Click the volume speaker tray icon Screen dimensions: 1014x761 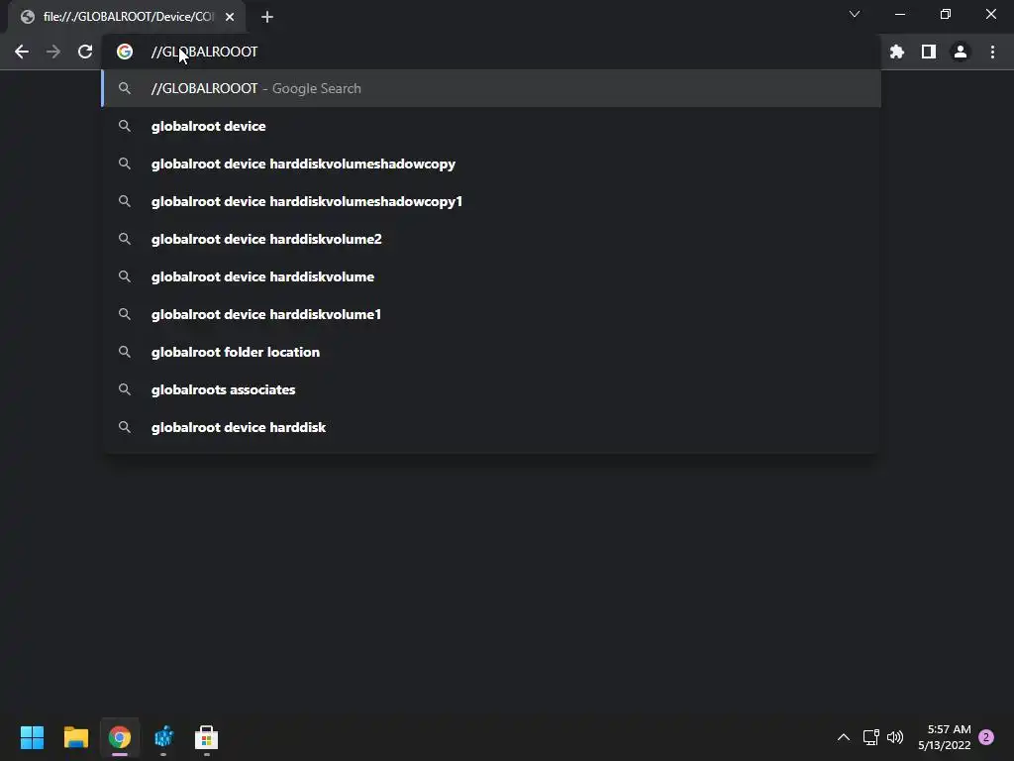(x=895, y=737)
